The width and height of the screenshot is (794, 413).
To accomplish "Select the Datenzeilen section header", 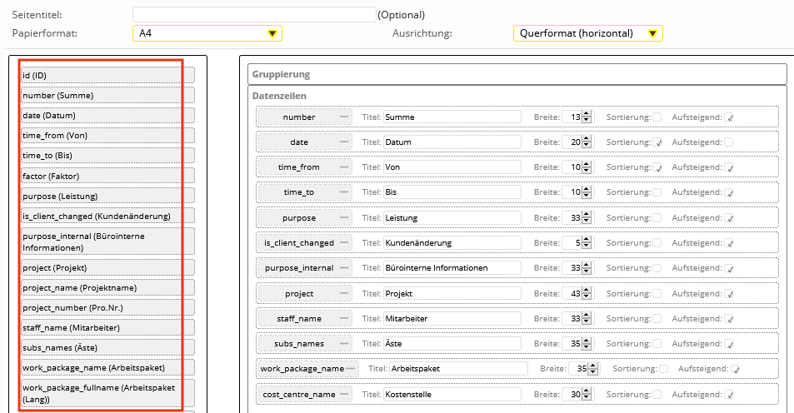I will pyautogui.click(x=281, y=97).
